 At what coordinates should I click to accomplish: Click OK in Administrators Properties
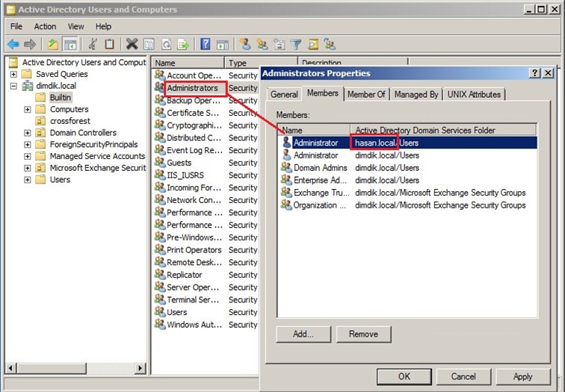[x=404, y=376]
